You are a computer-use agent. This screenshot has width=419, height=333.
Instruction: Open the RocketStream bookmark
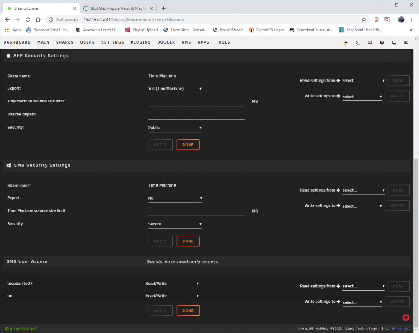(228, 30)
